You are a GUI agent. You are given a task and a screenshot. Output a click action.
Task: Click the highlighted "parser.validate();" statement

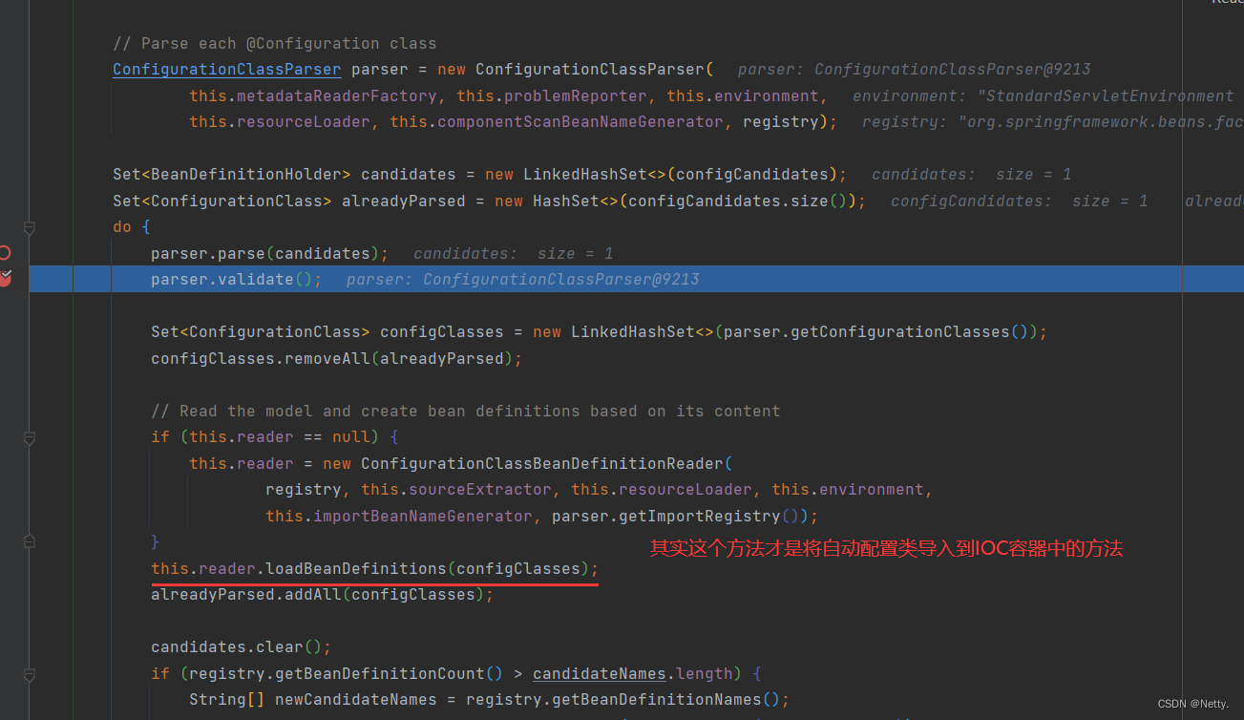(x=237, y=279)
